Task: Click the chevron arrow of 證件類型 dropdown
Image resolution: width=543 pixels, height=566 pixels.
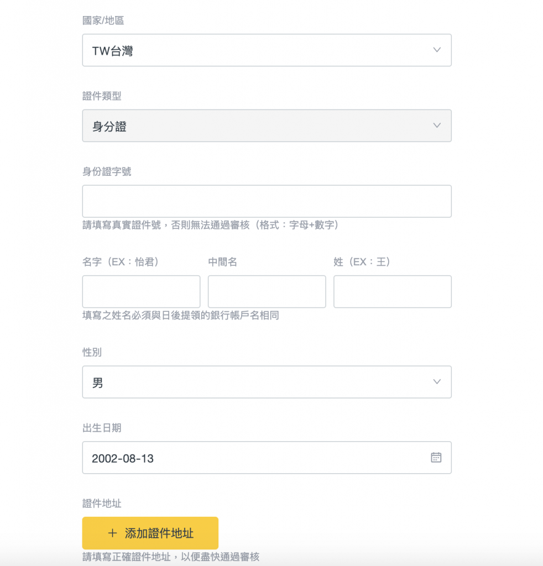Action: coord(437,125)
